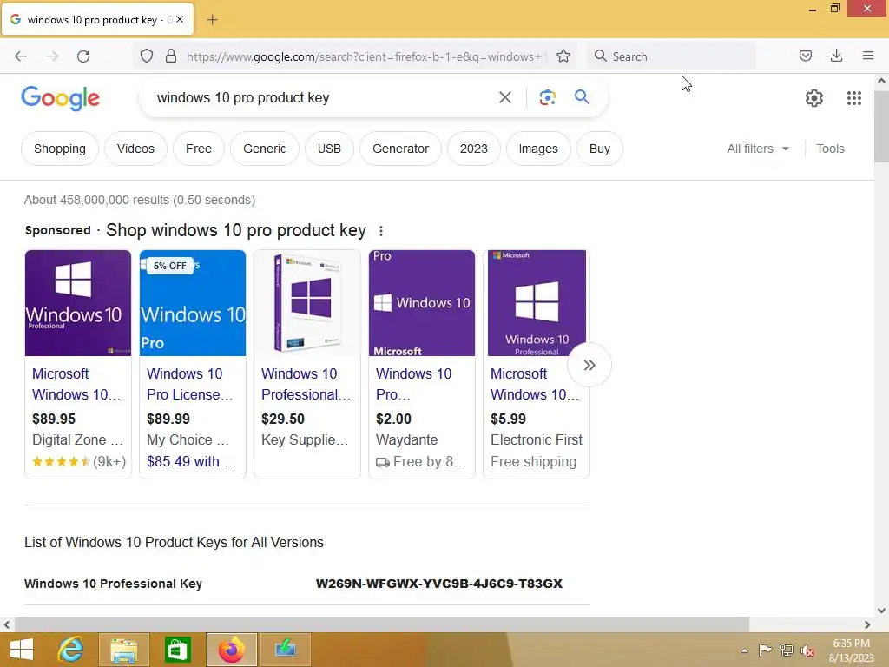This screenshot has width=889, height=667.
Task: Click the Digital Zone product image
Action: [x=78, y=303]
